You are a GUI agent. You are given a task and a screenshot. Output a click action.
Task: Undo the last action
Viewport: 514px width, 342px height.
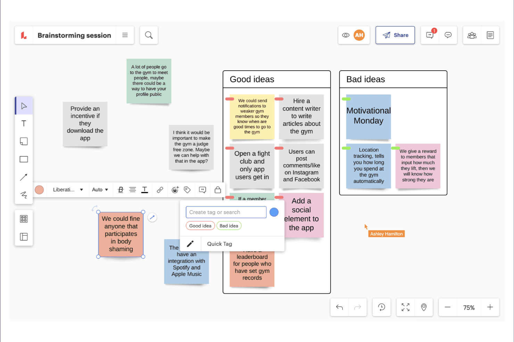click(x=340, y=307)
